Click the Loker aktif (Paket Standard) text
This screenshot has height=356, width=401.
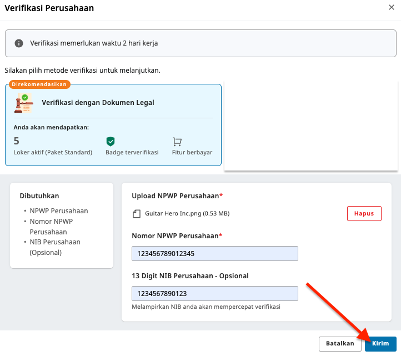click(53, 152)
